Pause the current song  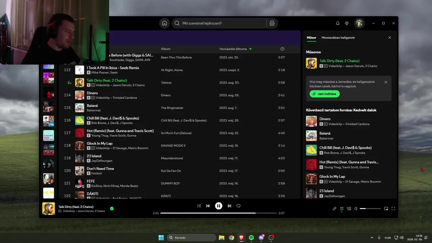point(219,206)
